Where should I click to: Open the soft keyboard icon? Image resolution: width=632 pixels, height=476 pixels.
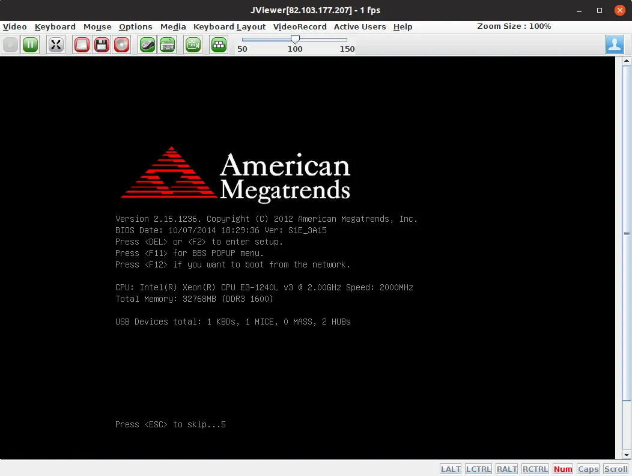168,44
